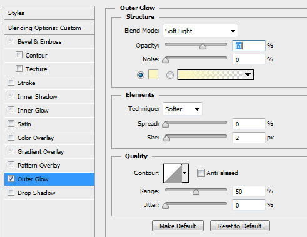Enable the Satin checkbox
Screen dimensions: 307x237
pos(11,124)
